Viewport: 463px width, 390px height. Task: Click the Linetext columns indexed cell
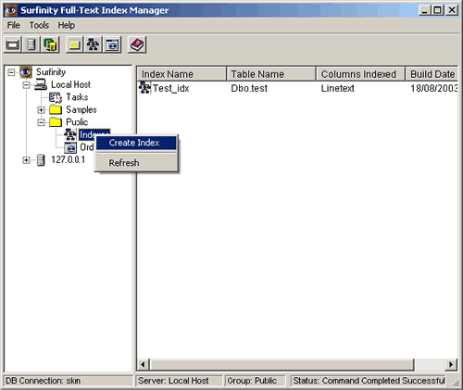338,88
